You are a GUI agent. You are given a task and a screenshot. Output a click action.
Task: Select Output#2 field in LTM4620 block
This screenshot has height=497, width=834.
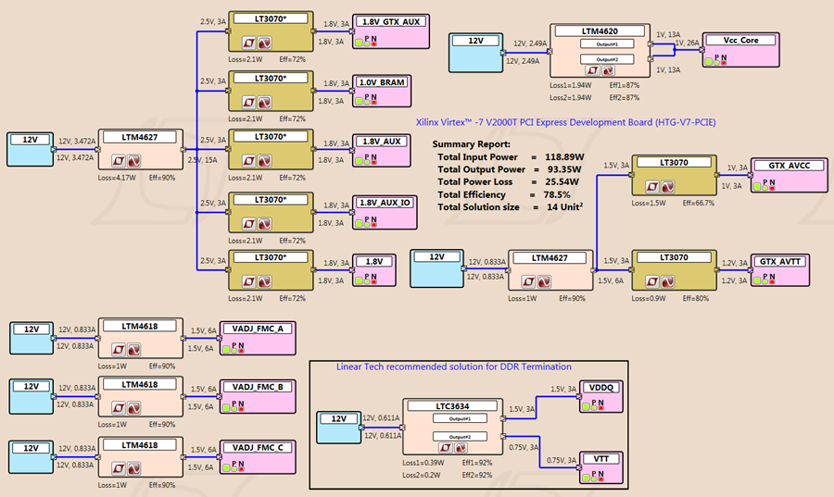(x=607, y=59)
